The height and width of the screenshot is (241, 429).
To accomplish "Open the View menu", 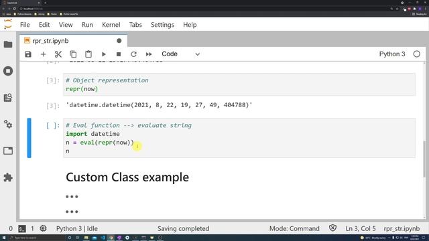I will (66, 25).
